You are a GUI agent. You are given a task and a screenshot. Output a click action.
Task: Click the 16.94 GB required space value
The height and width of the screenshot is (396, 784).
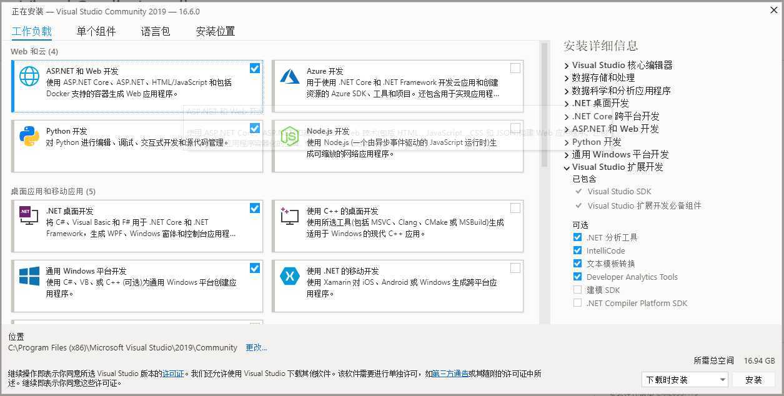pyautogui.click(x=760, y=360)
